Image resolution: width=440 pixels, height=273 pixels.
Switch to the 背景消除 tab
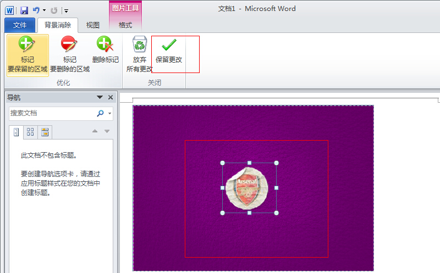[58, 25]
